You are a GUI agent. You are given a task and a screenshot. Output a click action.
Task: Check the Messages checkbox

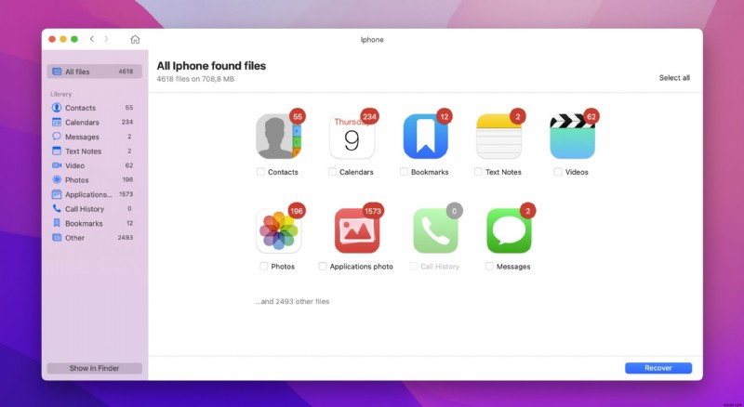[489, 266]
